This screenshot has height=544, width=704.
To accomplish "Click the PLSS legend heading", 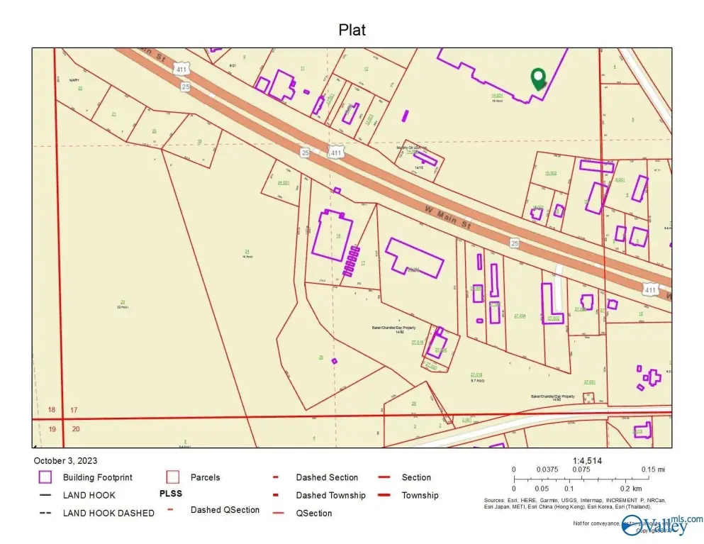I will pyautogui.click(x=169, y=494).
